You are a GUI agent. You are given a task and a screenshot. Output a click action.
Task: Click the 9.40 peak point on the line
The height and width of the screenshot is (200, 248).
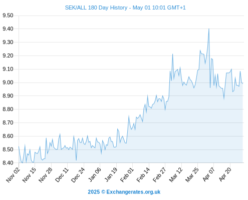pos(209,29)
